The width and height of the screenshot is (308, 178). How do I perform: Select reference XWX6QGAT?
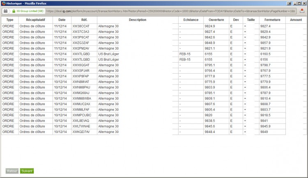(81, 65)
